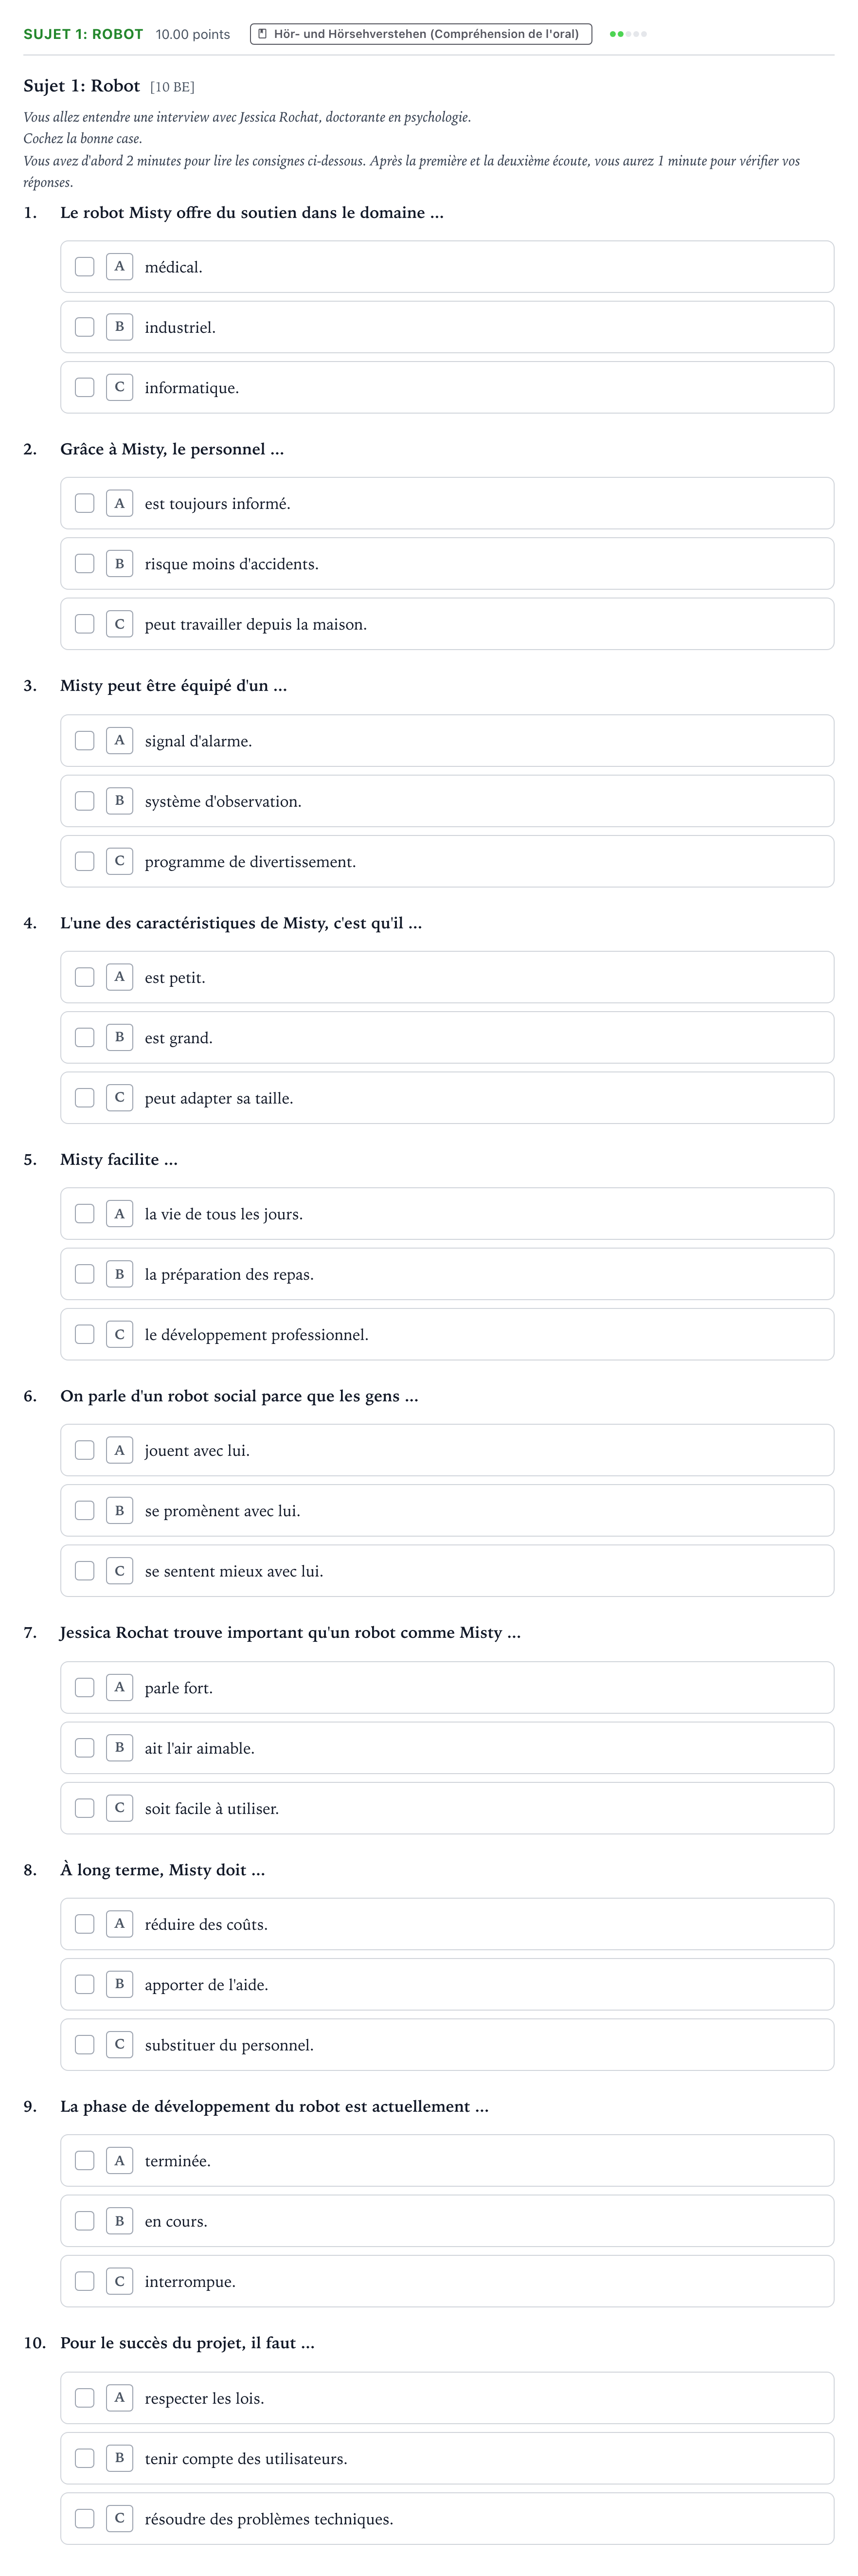Click the C badge for 'se sentent mieux avec lui.'

click(x=119, y=1571)
